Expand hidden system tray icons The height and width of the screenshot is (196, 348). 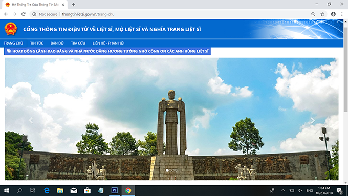(283, 190)
